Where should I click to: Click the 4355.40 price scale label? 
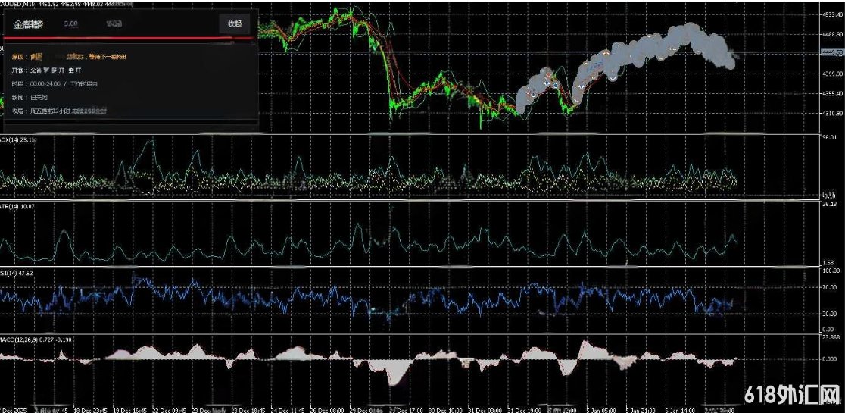point(833,94)
